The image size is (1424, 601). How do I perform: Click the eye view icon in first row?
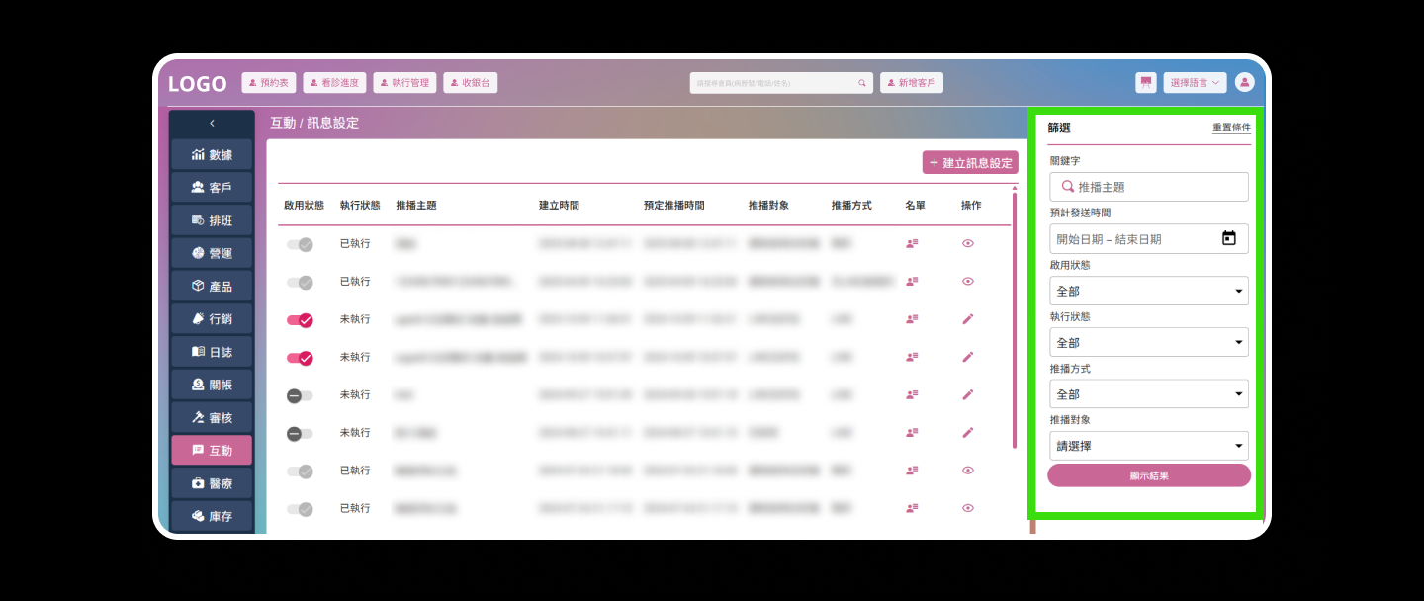pos(967,243)
